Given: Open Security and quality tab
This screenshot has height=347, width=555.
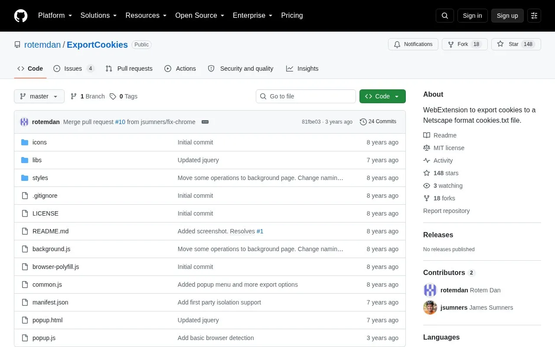Looking at the screenshot, I should 241,69.
